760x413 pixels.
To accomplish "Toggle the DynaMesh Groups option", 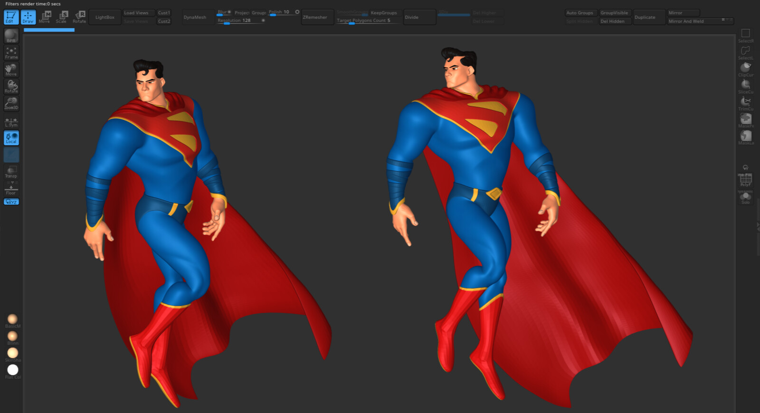I will tap(258, 13).
